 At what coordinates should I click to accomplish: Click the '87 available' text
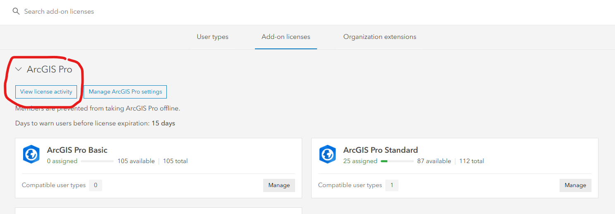tap(434, 161)
